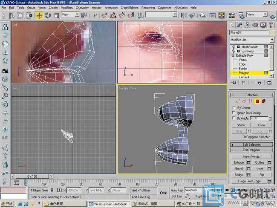Collapse the Edit Polygons rollout
Viewport: 277px width, 208px height.
[x=251, y=150]
